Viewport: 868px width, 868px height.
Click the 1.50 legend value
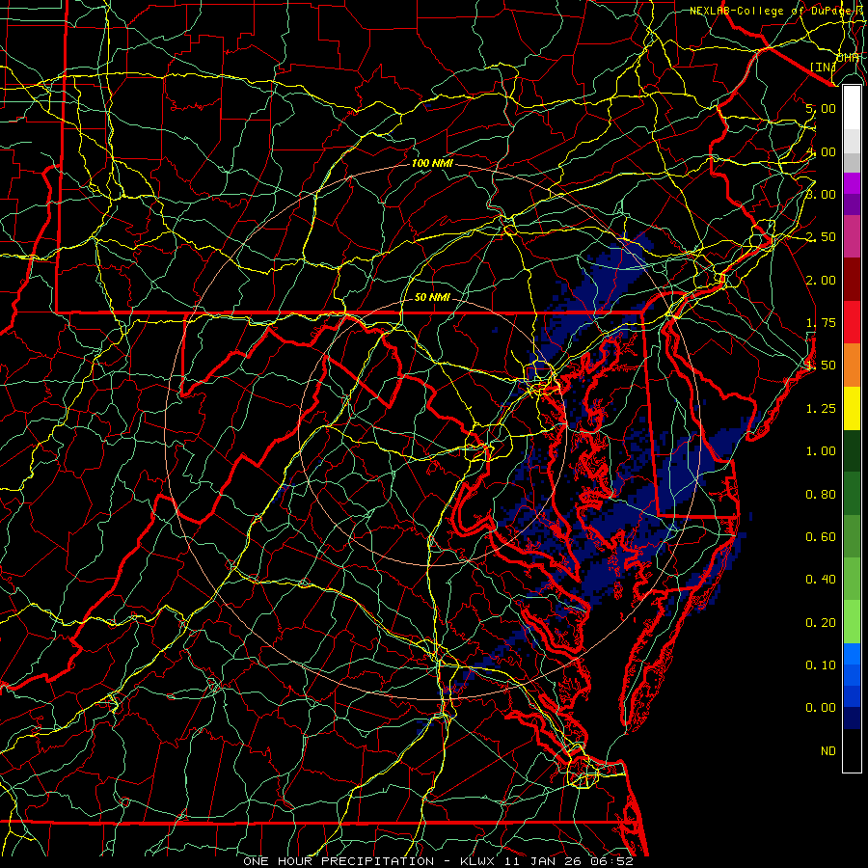click(821, 366)
